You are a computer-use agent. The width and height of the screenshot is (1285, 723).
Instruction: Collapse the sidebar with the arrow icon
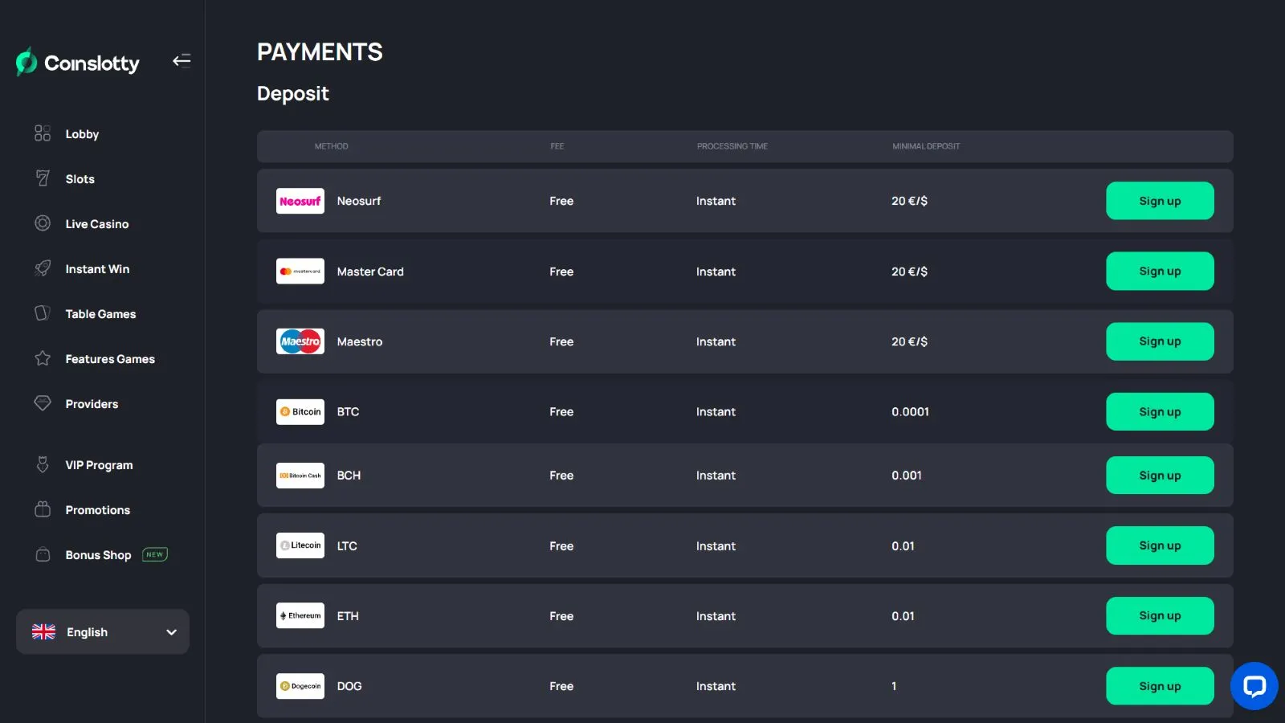(182, 60)
